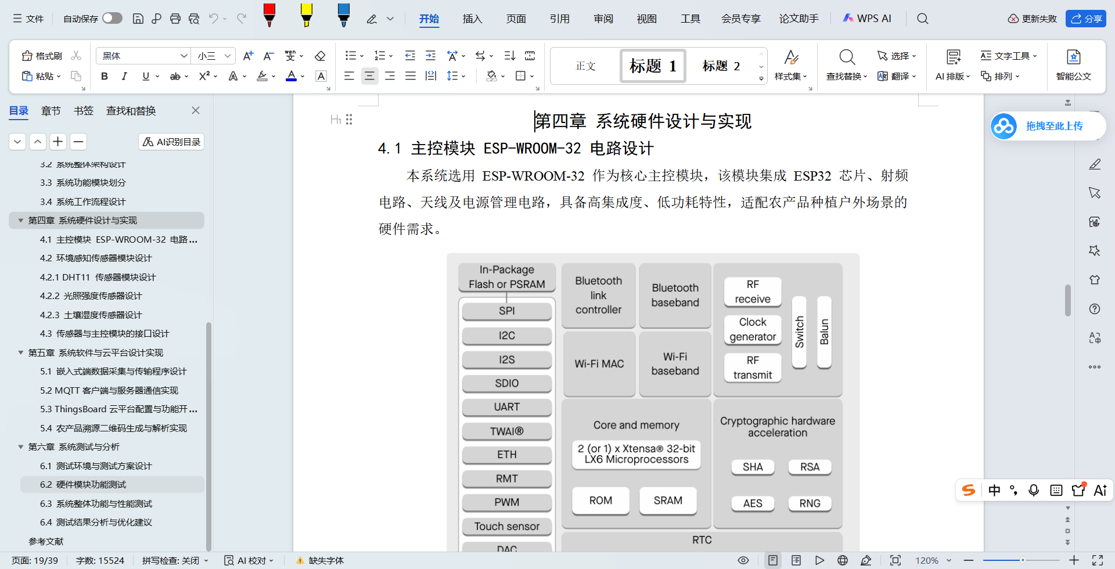Click the Decrease font size icon
The width and height of the screenshot is (1115, 569).
coord(268,56)
